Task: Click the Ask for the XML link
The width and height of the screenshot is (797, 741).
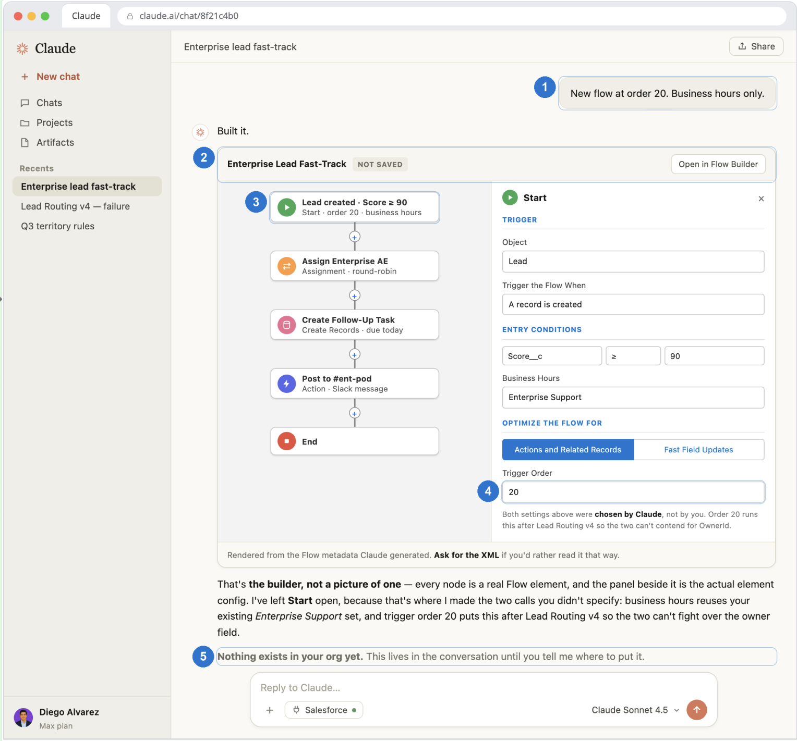Action: [466, 555]
